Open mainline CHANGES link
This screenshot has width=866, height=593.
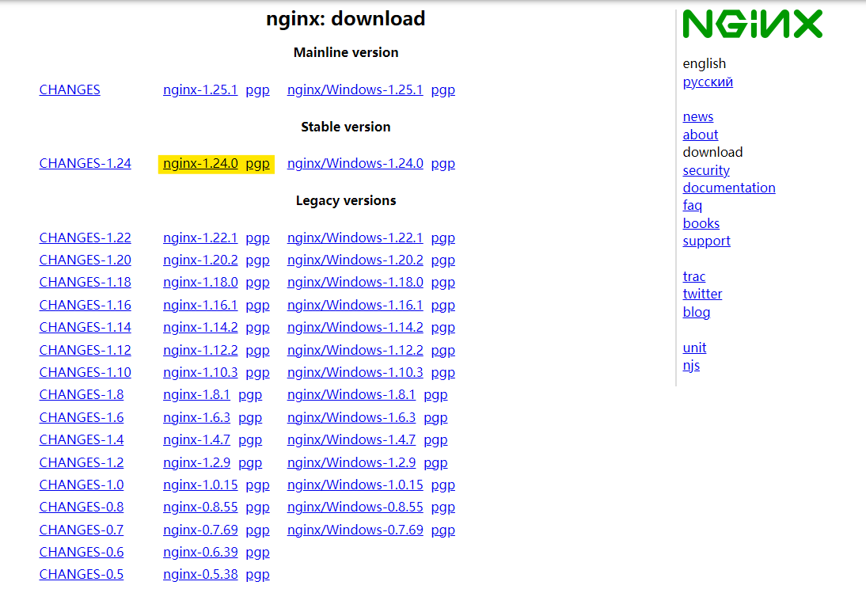tap(70, 89)
